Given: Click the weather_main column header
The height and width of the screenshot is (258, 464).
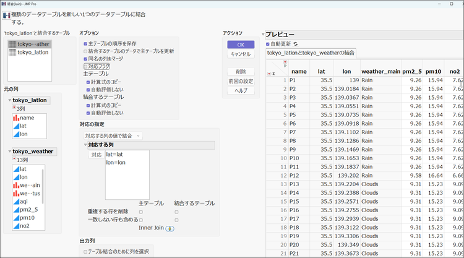Looking at the screenshot, I should click(x=381, y=72).
